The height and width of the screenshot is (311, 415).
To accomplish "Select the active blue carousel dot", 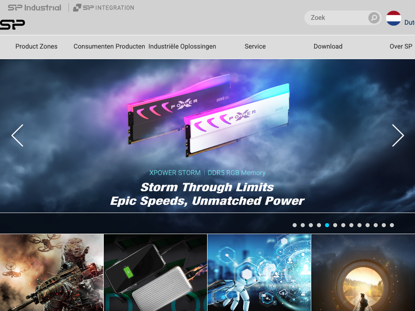I will [x=327, y=225].
